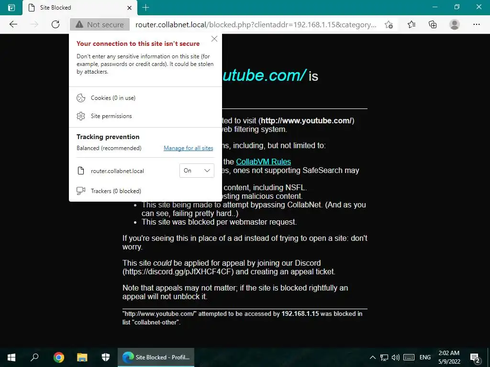The width and height of the screenshot is (490, 367).
Task: Open the Collections icon
Action: tap(433, 24)
